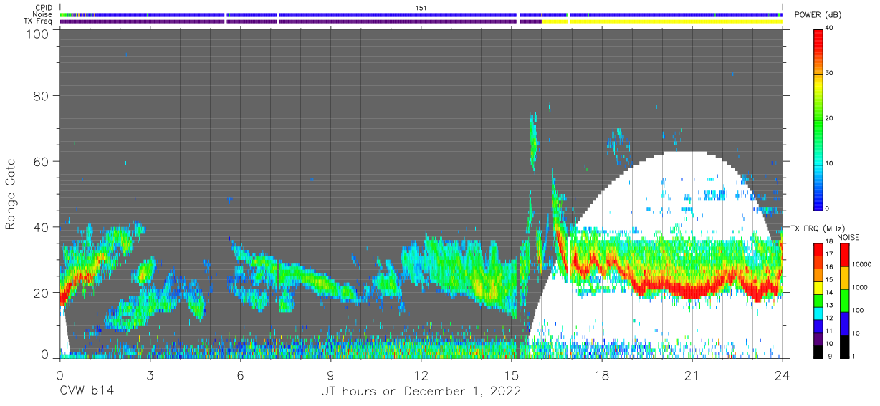Click x-axis tick label '3'
This screenshot has height=406, width=880.
pyautogui.click(x=150, y=375)
